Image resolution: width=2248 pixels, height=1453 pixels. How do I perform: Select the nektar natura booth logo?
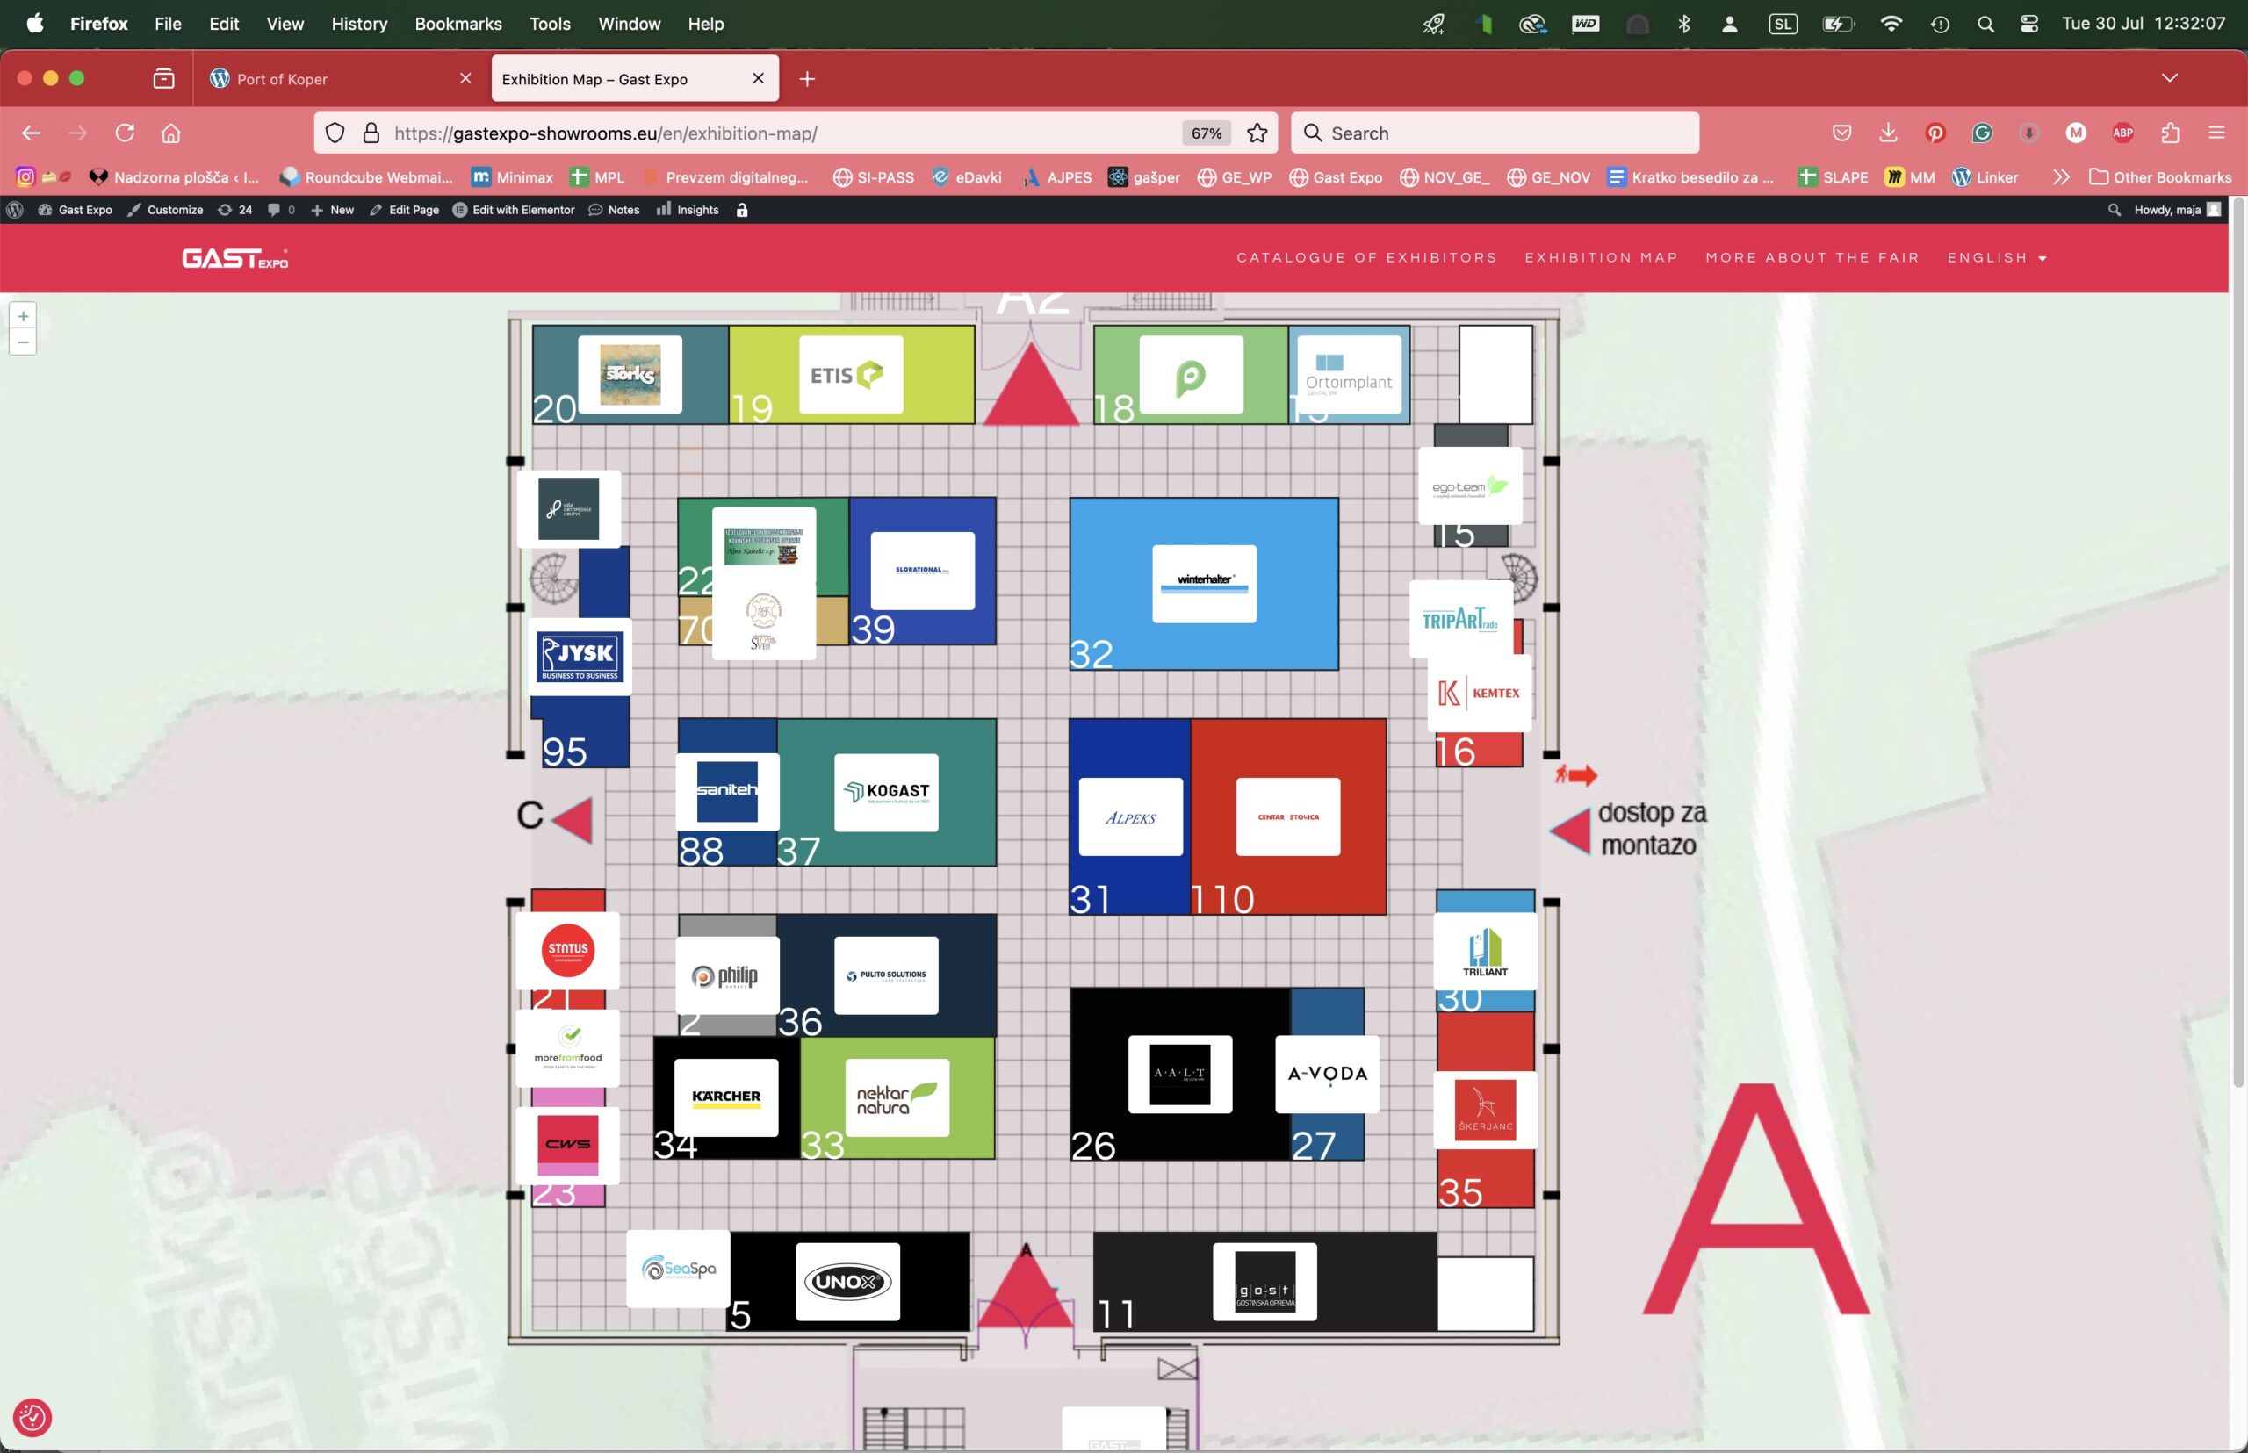[x=897, y=1097]
